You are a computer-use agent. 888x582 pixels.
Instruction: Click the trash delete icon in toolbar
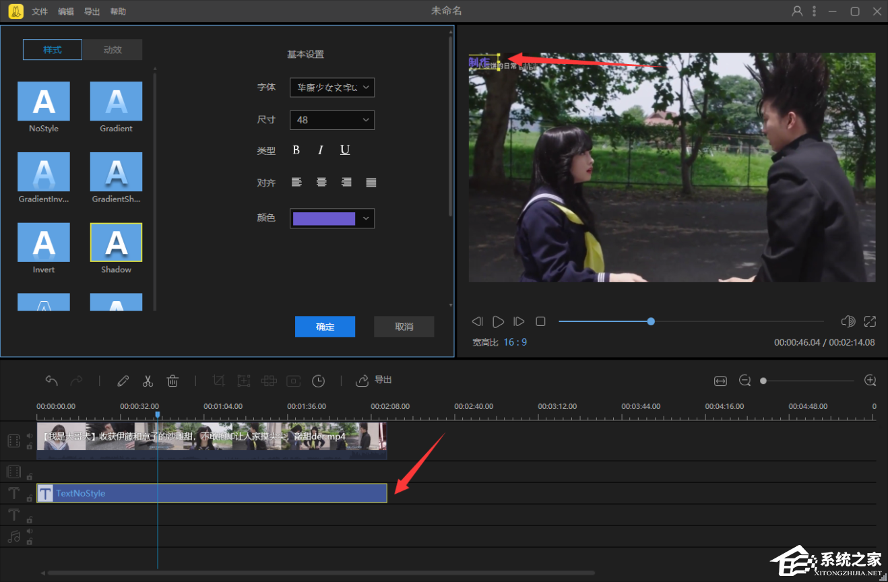172,381
